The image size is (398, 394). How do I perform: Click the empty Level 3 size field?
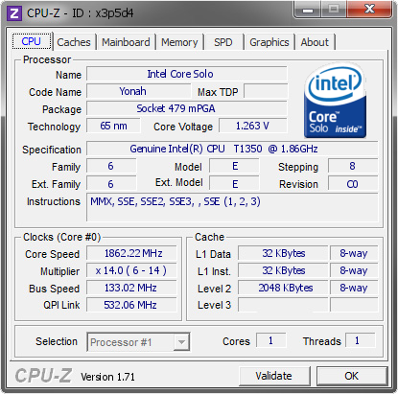click(283, 305)
